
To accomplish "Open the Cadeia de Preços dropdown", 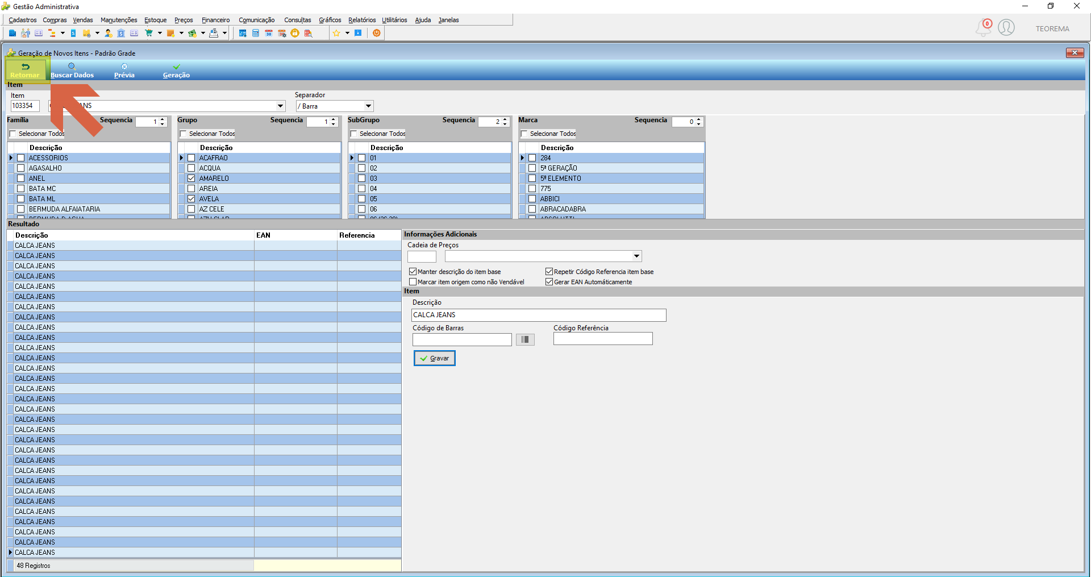I will click(x=636, y=256).
